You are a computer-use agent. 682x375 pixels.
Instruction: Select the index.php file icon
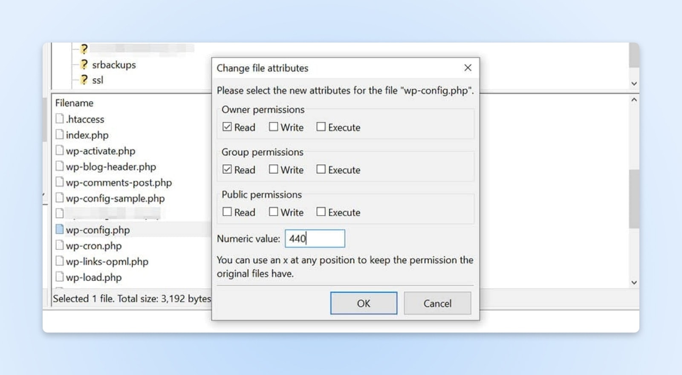(60, 135)
